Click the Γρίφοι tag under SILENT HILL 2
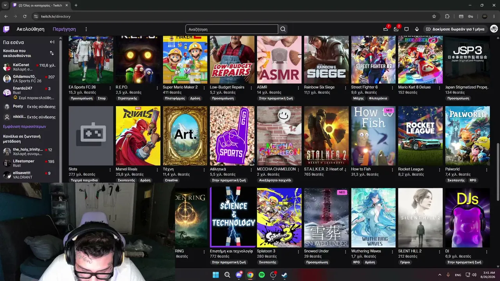Image resolution: width=500 pixels, height=281 pixels. tap(405, 262)
